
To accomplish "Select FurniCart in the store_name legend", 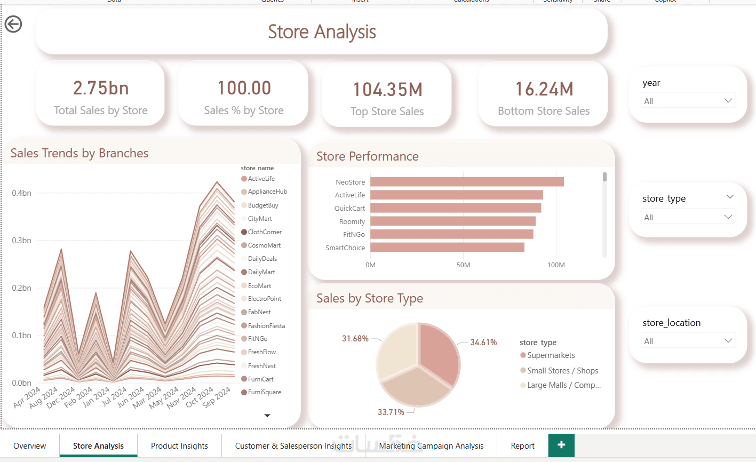I will (x=260, y=379).
